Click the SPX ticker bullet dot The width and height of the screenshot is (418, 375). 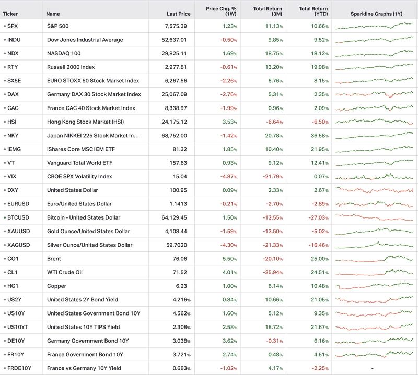[5, 26]
